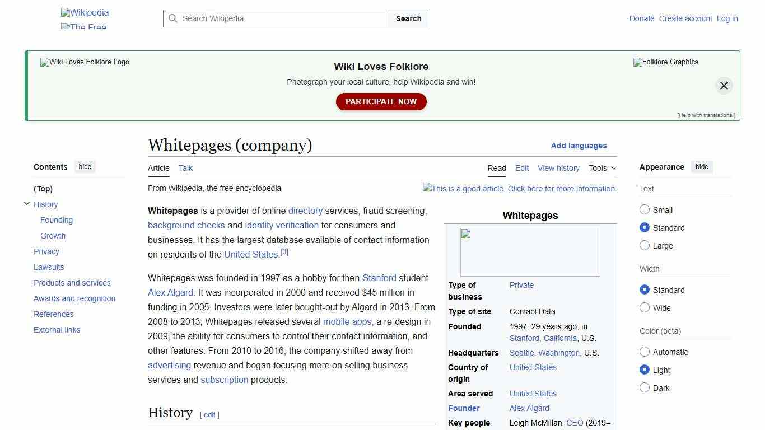Screen dimensions: 765x430
Task: Click inside the Search Wikipedia field
Action: (x=274, y=18)
